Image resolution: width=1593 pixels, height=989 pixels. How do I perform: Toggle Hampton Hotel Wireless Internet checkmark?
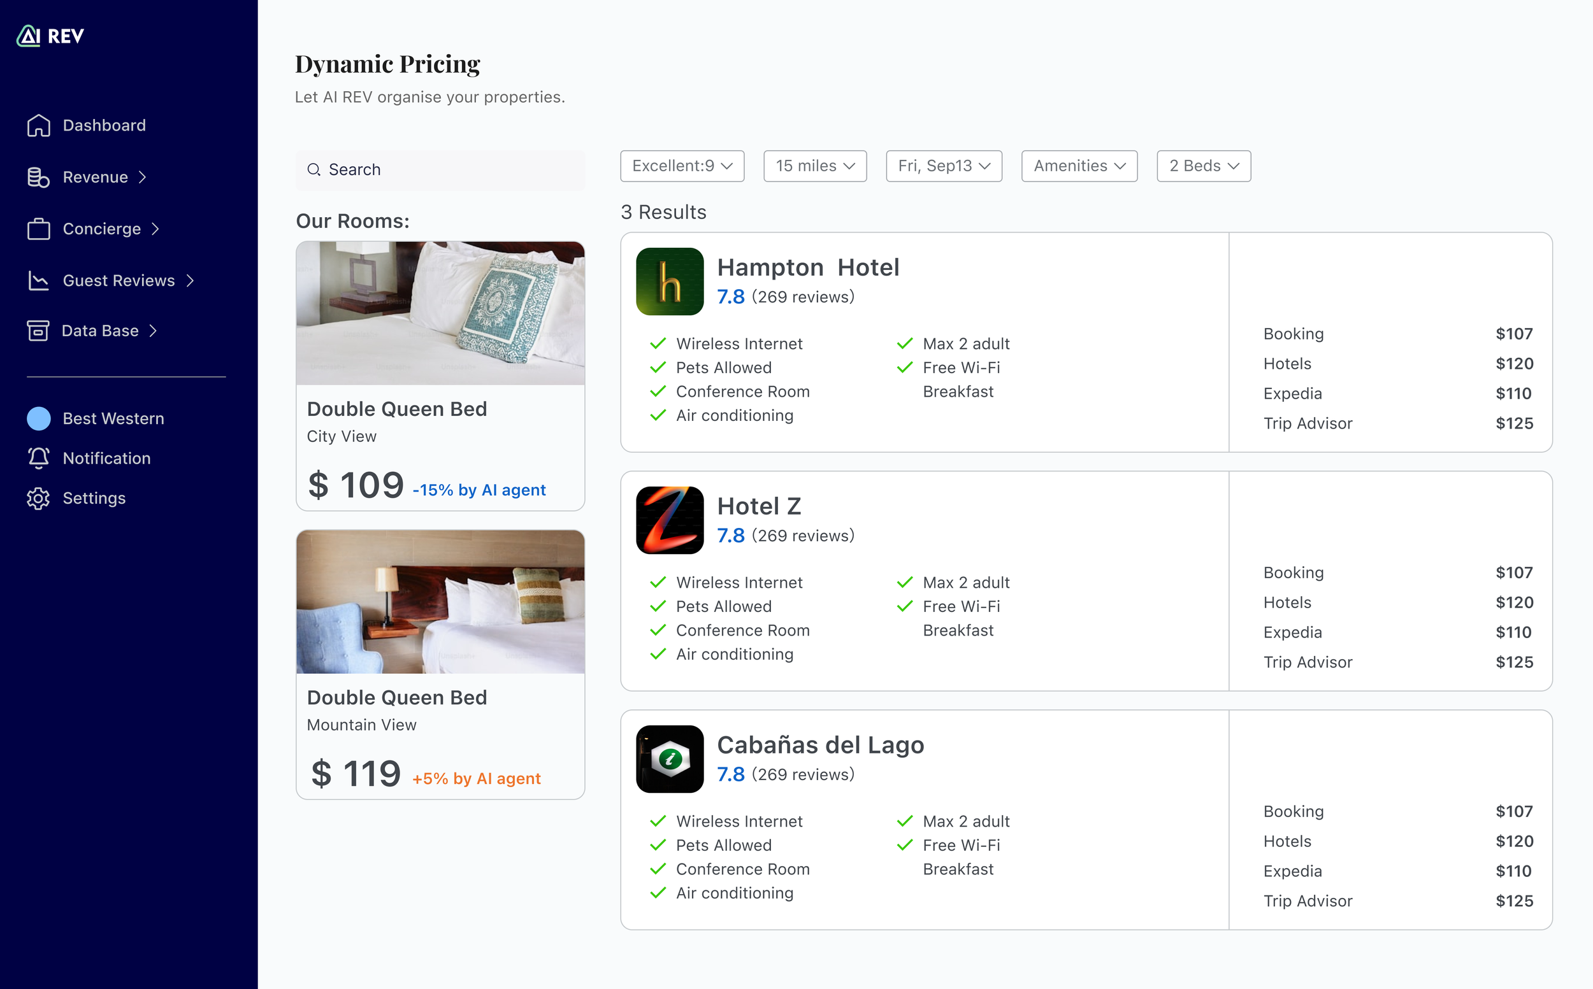point(658,343)
